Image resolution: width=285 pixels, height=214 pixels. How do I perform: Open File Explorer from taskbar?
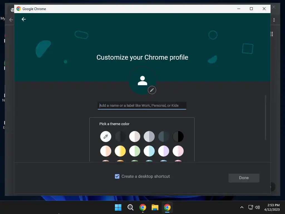[155, 207]
